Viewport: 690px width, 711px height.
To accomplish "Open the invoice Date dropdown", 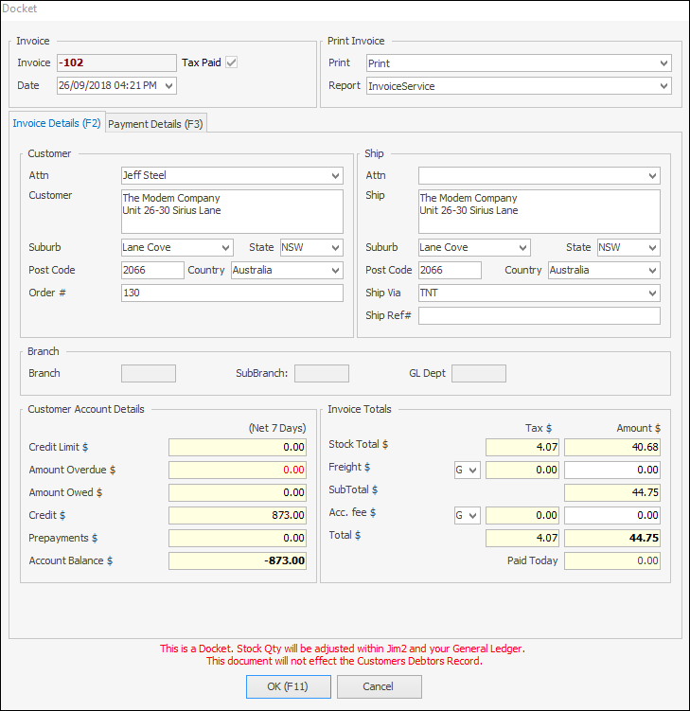I will coord(168,86).
